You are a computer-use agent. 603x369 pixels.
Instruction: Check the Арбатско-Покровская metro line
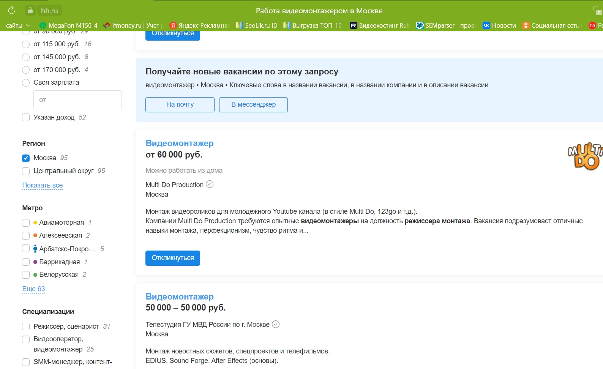[x=26, y=249]
